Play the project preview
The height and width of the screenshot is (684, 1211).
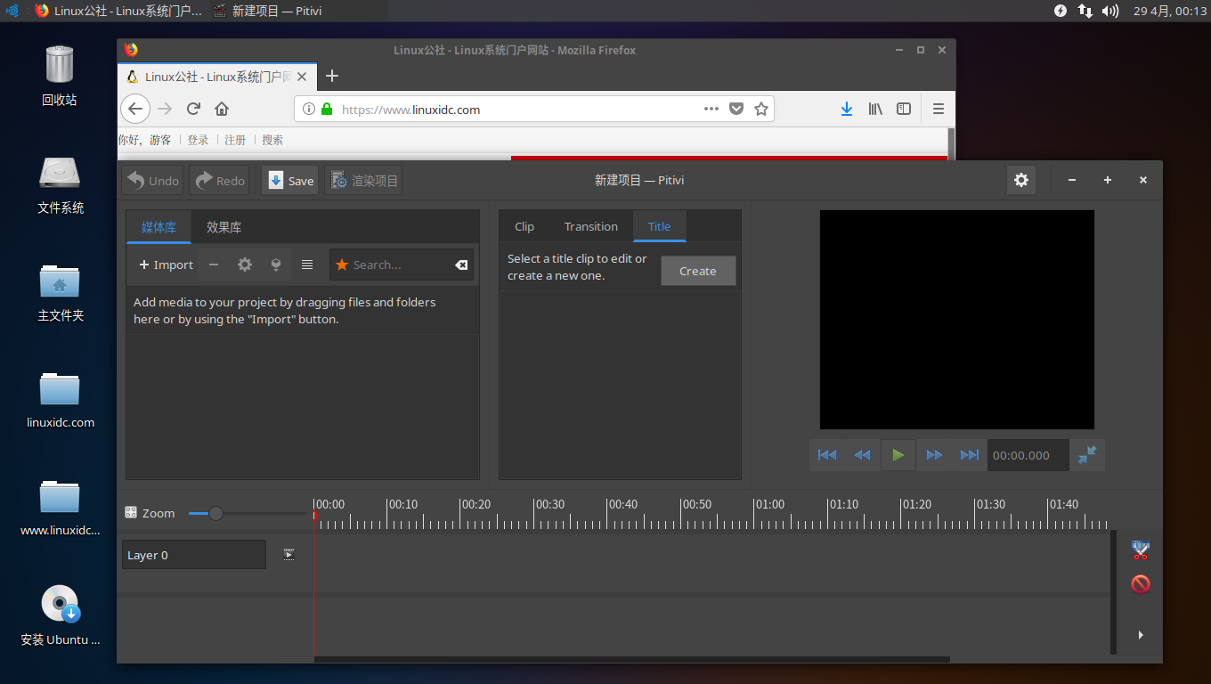pyautogui.click(x=898, y=455)
